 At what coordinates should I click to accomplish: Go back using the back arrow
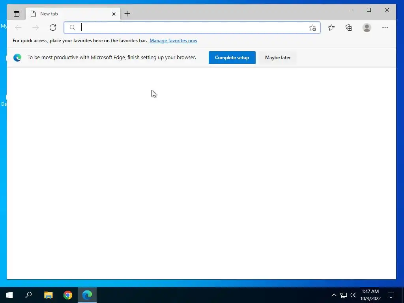click(18, 28)
